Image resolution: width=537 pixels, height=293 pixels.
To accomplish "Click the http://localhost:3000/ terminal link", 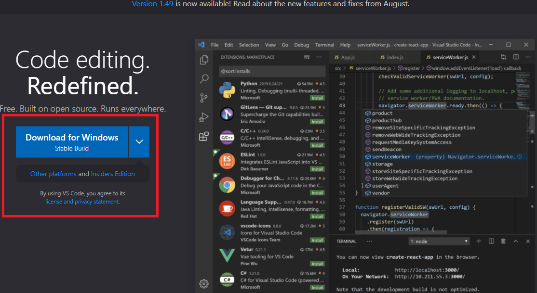I will click(x=427, y=270).
